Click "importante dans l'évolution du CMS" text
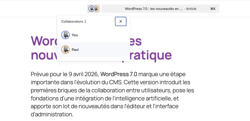The width and height of the screenshot is (250, 121). point(76,82)
